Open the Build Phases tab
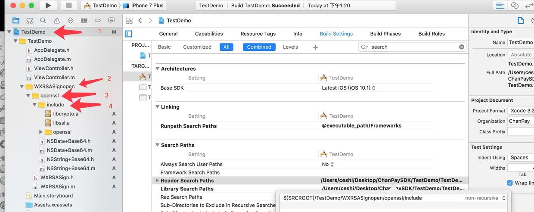 point(385,34)
